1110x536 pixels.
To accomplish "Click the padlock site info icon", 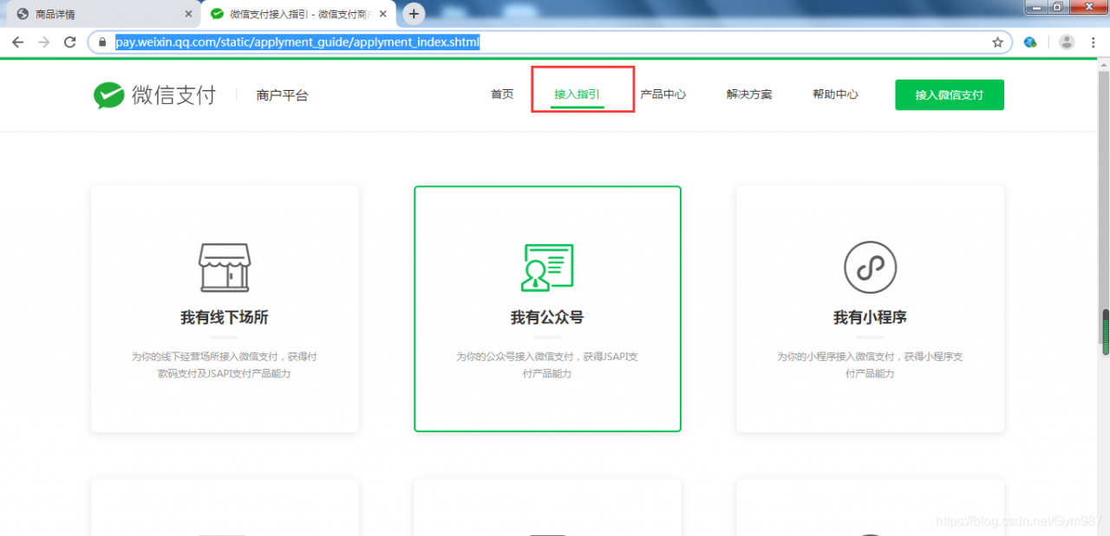I will [103, 42].
